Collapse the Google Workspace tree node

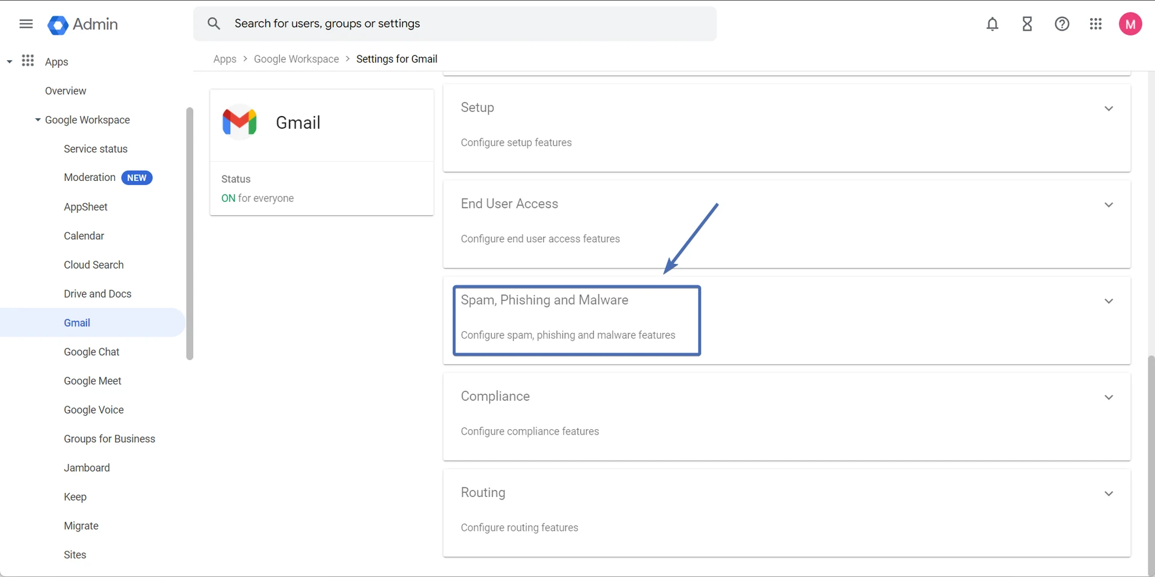pyautogui.click(x=38, y=120)
